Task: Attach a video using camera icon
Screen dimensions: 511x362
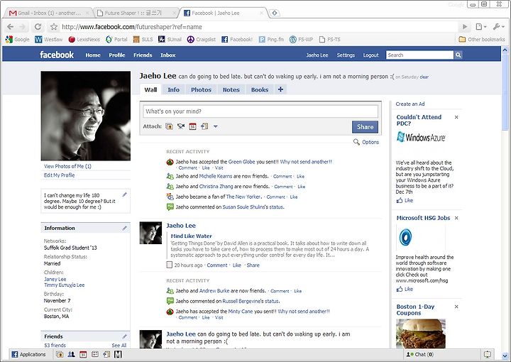Action: click(x=181, y=126)
